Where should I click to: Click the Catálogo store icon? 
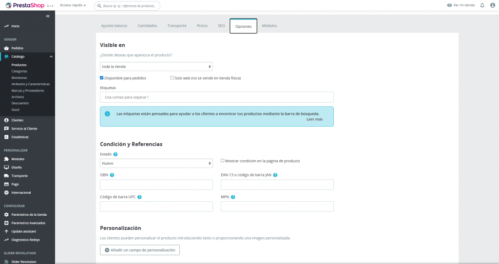tap(6, 57)
